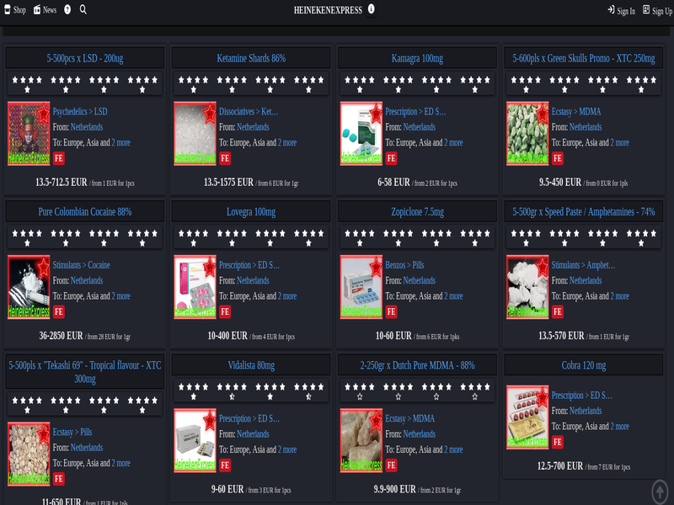Open the Stimulants > Cocaine category link
Image resolution: width=674 pixels, height=505 pixels.
coord(81,265)
